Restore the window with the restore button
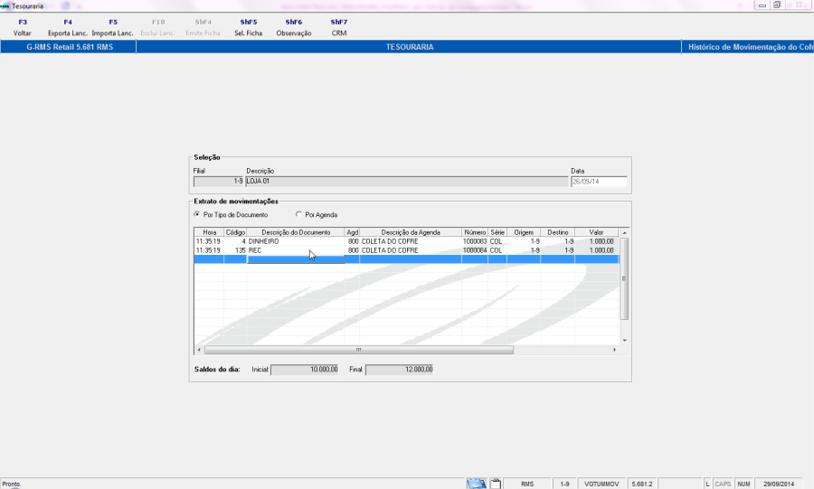Viewport: 814px width, 489px height. [x=777, y=5]
